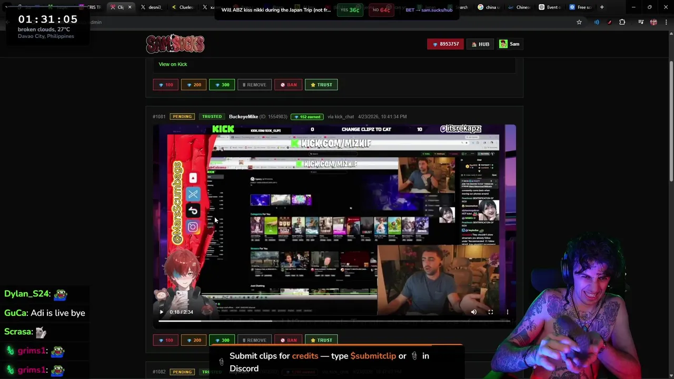Award 200 credits under the View on Kick link
The height and width of the screenshot is (379, 674).
(194, 85)
